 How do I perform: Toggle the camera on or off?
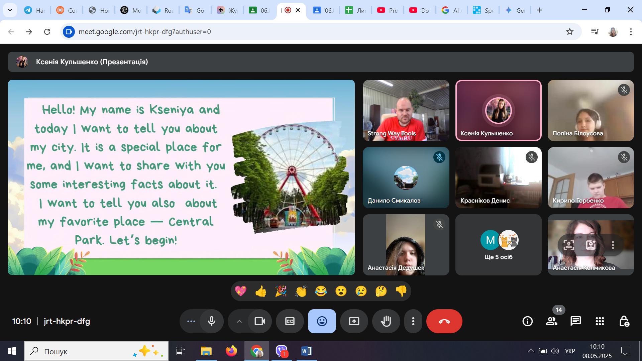259,321
